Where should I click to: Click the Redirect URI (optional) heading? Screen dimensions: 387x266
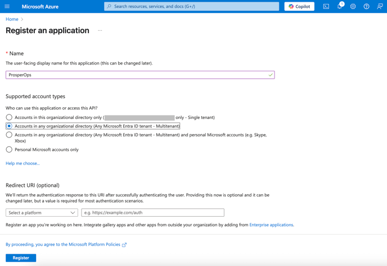tap(33, 185)
